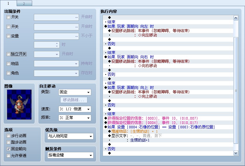Open the second switch selector ellipsis button
Screen dimensions: 245x166
[x=76, y=27]
